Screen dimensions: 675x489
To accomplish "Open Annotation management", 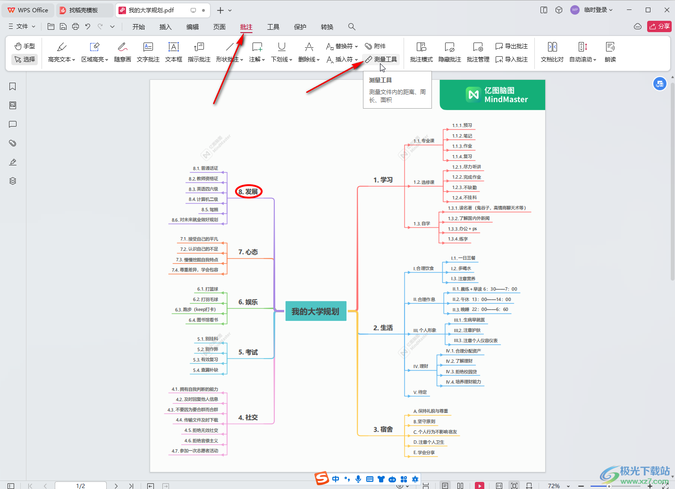I will [478, 52].
